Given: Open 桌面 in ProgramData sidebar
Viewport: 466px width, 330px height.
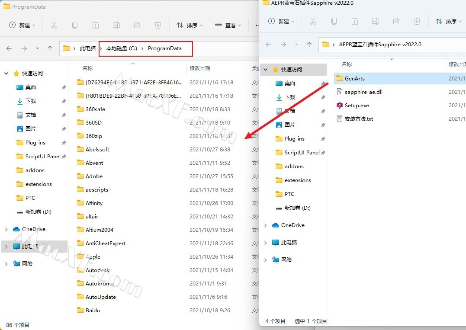Looking at the screenshot, I should (31, 87).
